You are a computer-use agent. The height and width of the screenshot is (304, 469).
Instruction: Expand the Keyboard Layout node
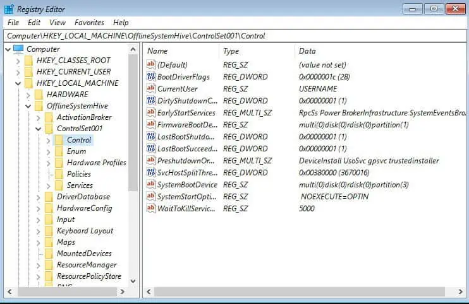click(39, 231)
